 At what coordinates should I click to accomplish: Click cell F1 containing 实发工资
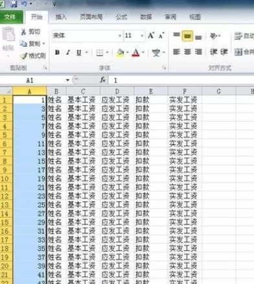pyautogui.click(x=185, y=100)
